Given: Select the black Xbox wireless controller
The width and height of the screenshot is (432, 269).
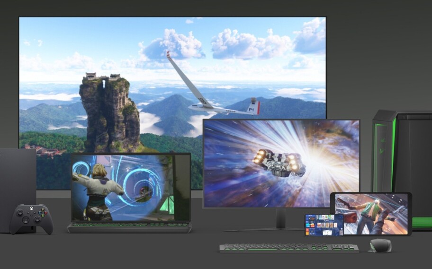Looking at the screenshot, I should (x=31, y=218).
